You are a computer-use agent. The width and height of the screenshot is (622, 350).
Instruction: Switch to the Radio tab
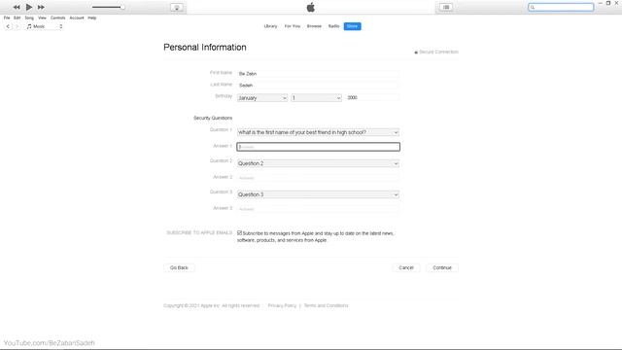coord(333,26)
